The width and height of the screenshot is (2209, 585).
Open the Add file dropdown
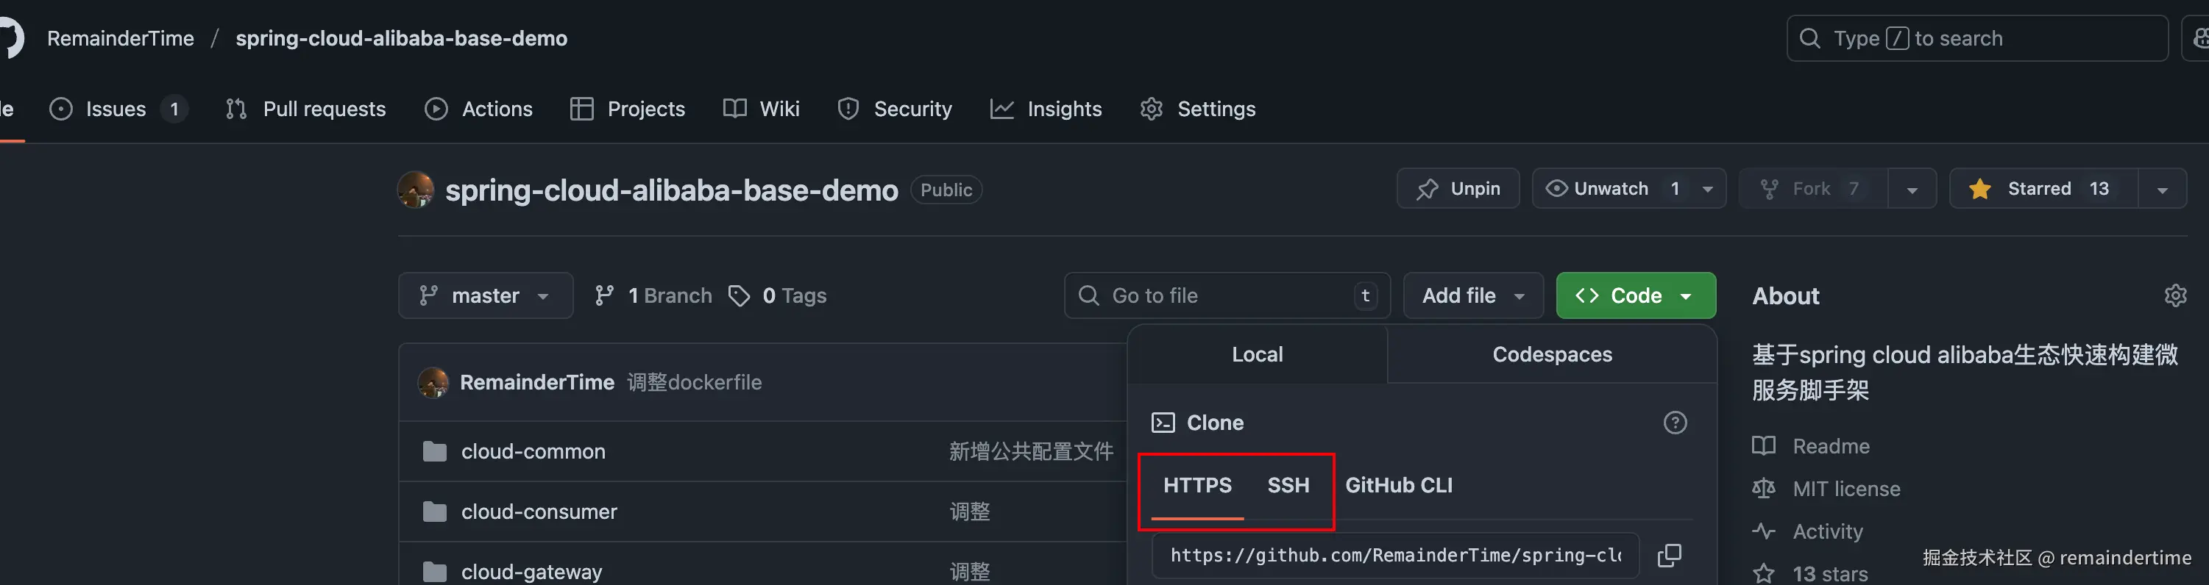click(1473, 295)
